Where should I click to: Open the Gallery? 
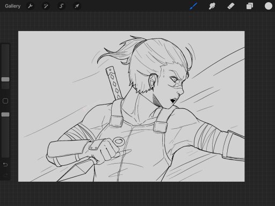(13, 6)
